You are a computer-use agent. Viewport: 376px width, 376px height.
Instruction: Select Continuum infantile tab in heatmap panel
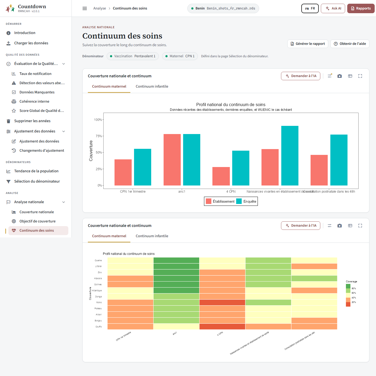(x=152, y=236)
